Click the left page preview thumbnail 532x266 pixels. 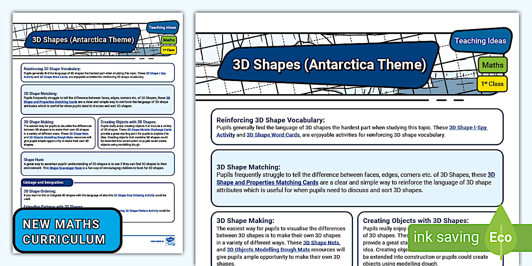pos(97,133)
